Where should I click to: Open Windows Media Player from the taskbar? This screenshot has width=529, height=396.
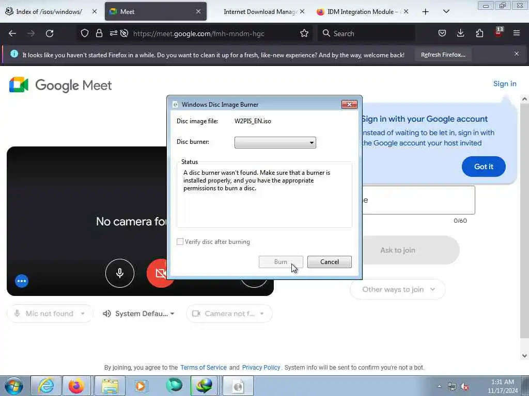(141, 386)
